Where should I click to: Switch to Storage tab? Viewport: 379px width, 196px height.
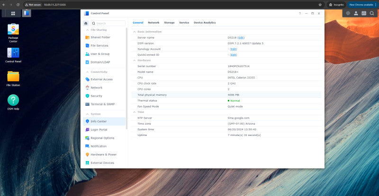(169, 23)
